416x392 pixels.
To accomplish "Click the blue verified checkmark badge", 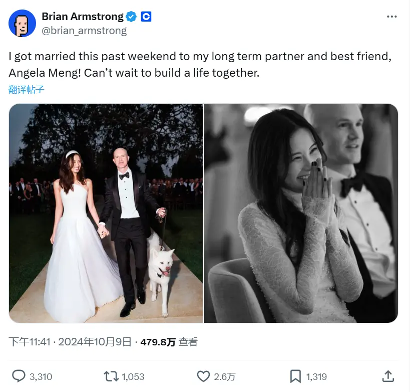I will [131, 16].
